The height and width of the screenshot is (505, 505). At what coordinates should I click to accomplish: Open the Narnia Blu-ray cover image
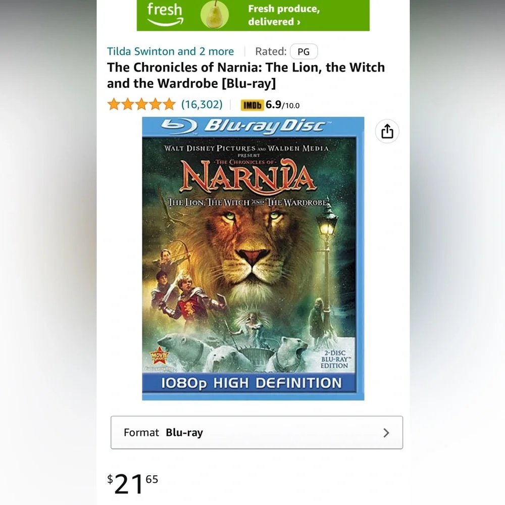pos(253,259)
